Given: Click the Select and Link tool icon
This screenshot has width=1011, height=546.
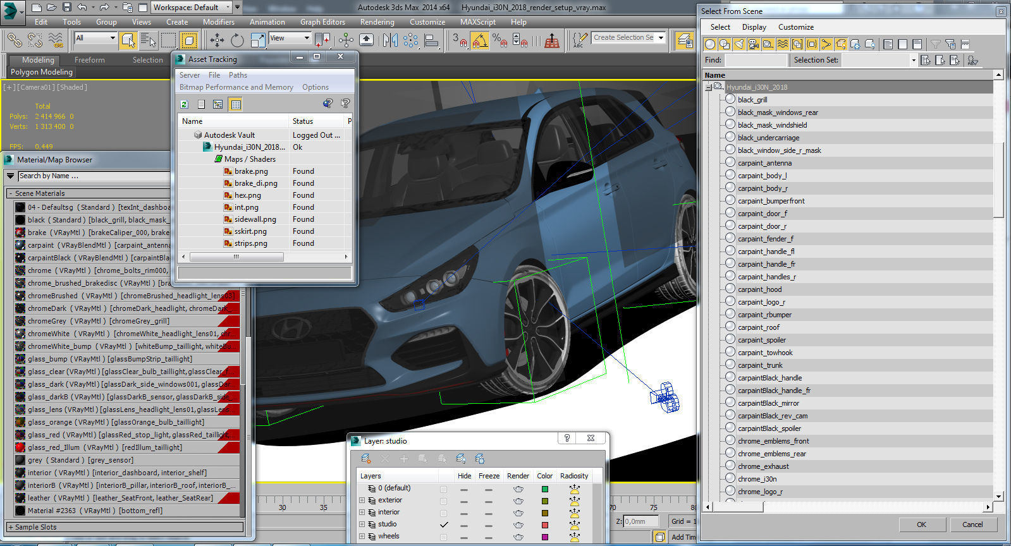Looking at the screenshot, I should pyautogui.click(x=14, y=40).
